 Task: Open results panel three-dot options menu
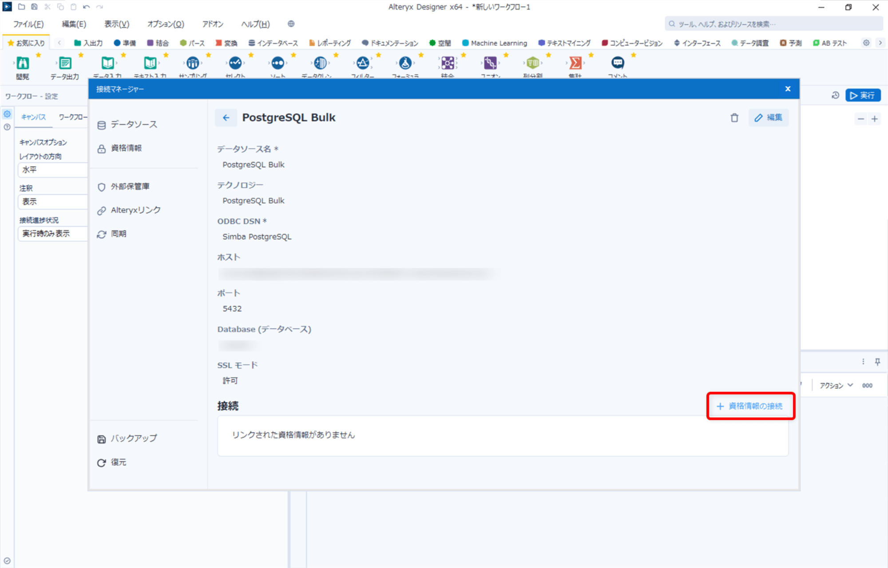863,362
